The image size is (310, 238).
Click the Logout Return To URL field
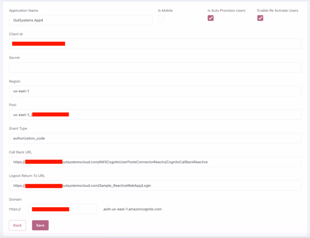click(x=155, y=185)
